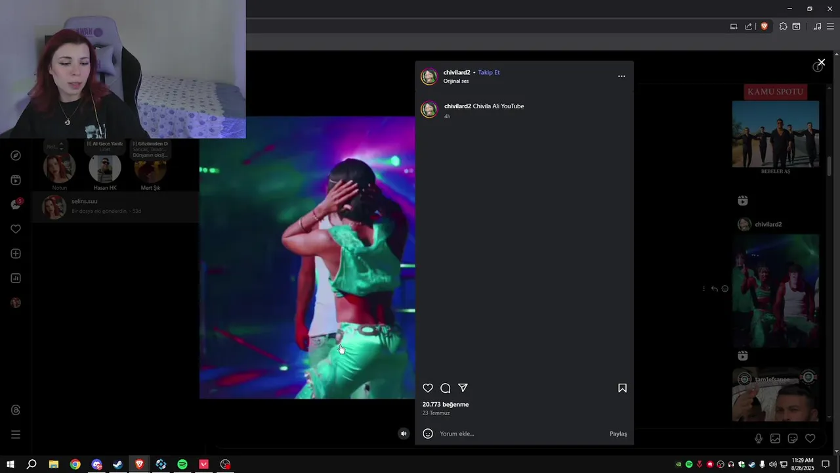The width and height of the screenshot is (840, 473).
Task: Open the Explore compass icon in sidebar
Action: 16,156
